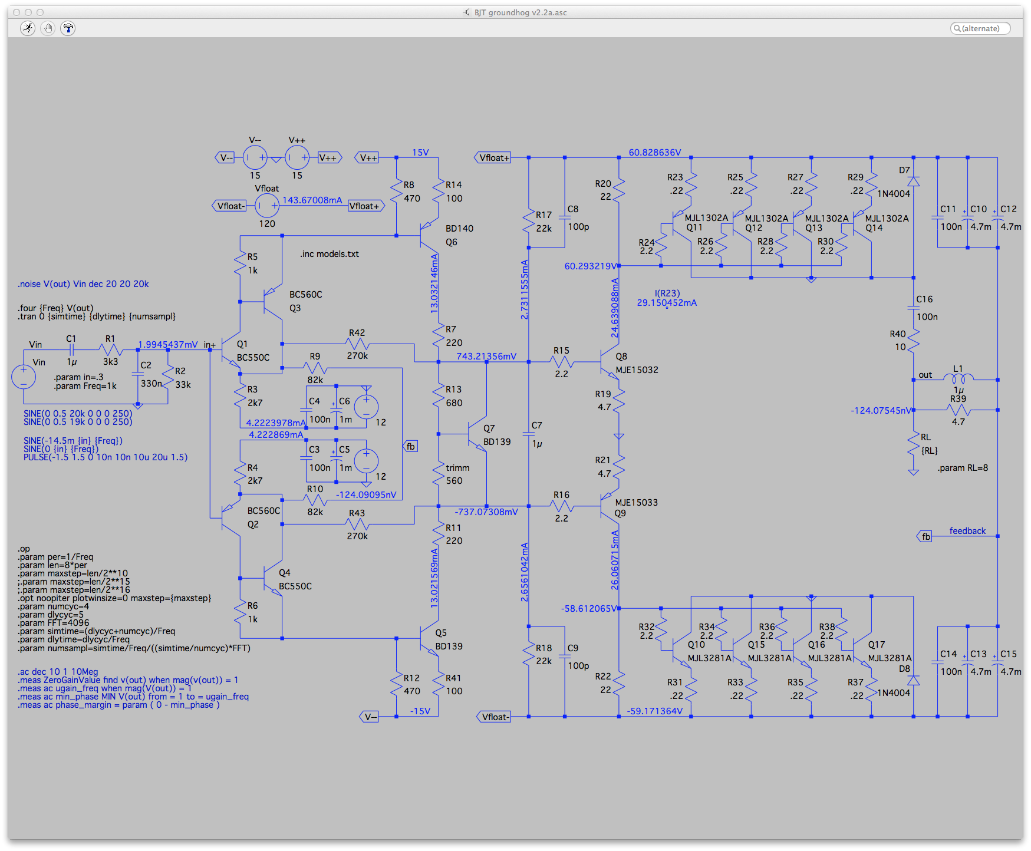Viewport: 1031px width, 851px height.
Task: Click diode D7 1N4004
Action: pos(914,182)
